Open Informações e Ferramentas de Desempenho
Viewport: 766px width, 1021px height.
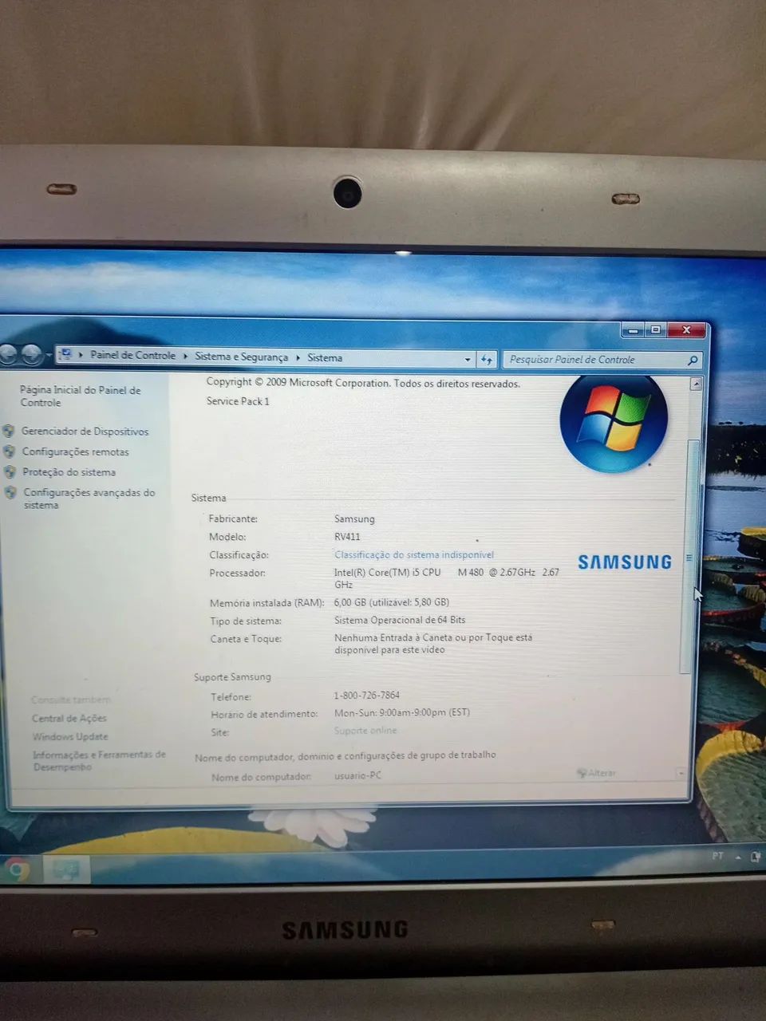click(99, 760)
